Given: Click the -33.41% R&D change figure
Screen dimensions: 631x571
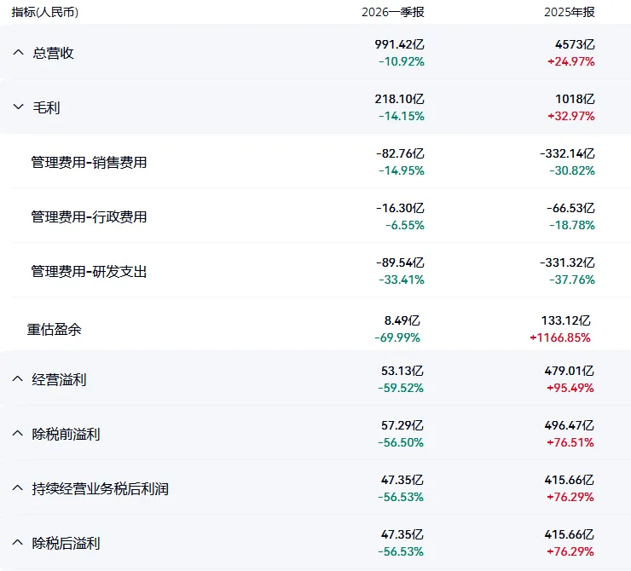Looking at the screenshot, I should click(402, 280).
